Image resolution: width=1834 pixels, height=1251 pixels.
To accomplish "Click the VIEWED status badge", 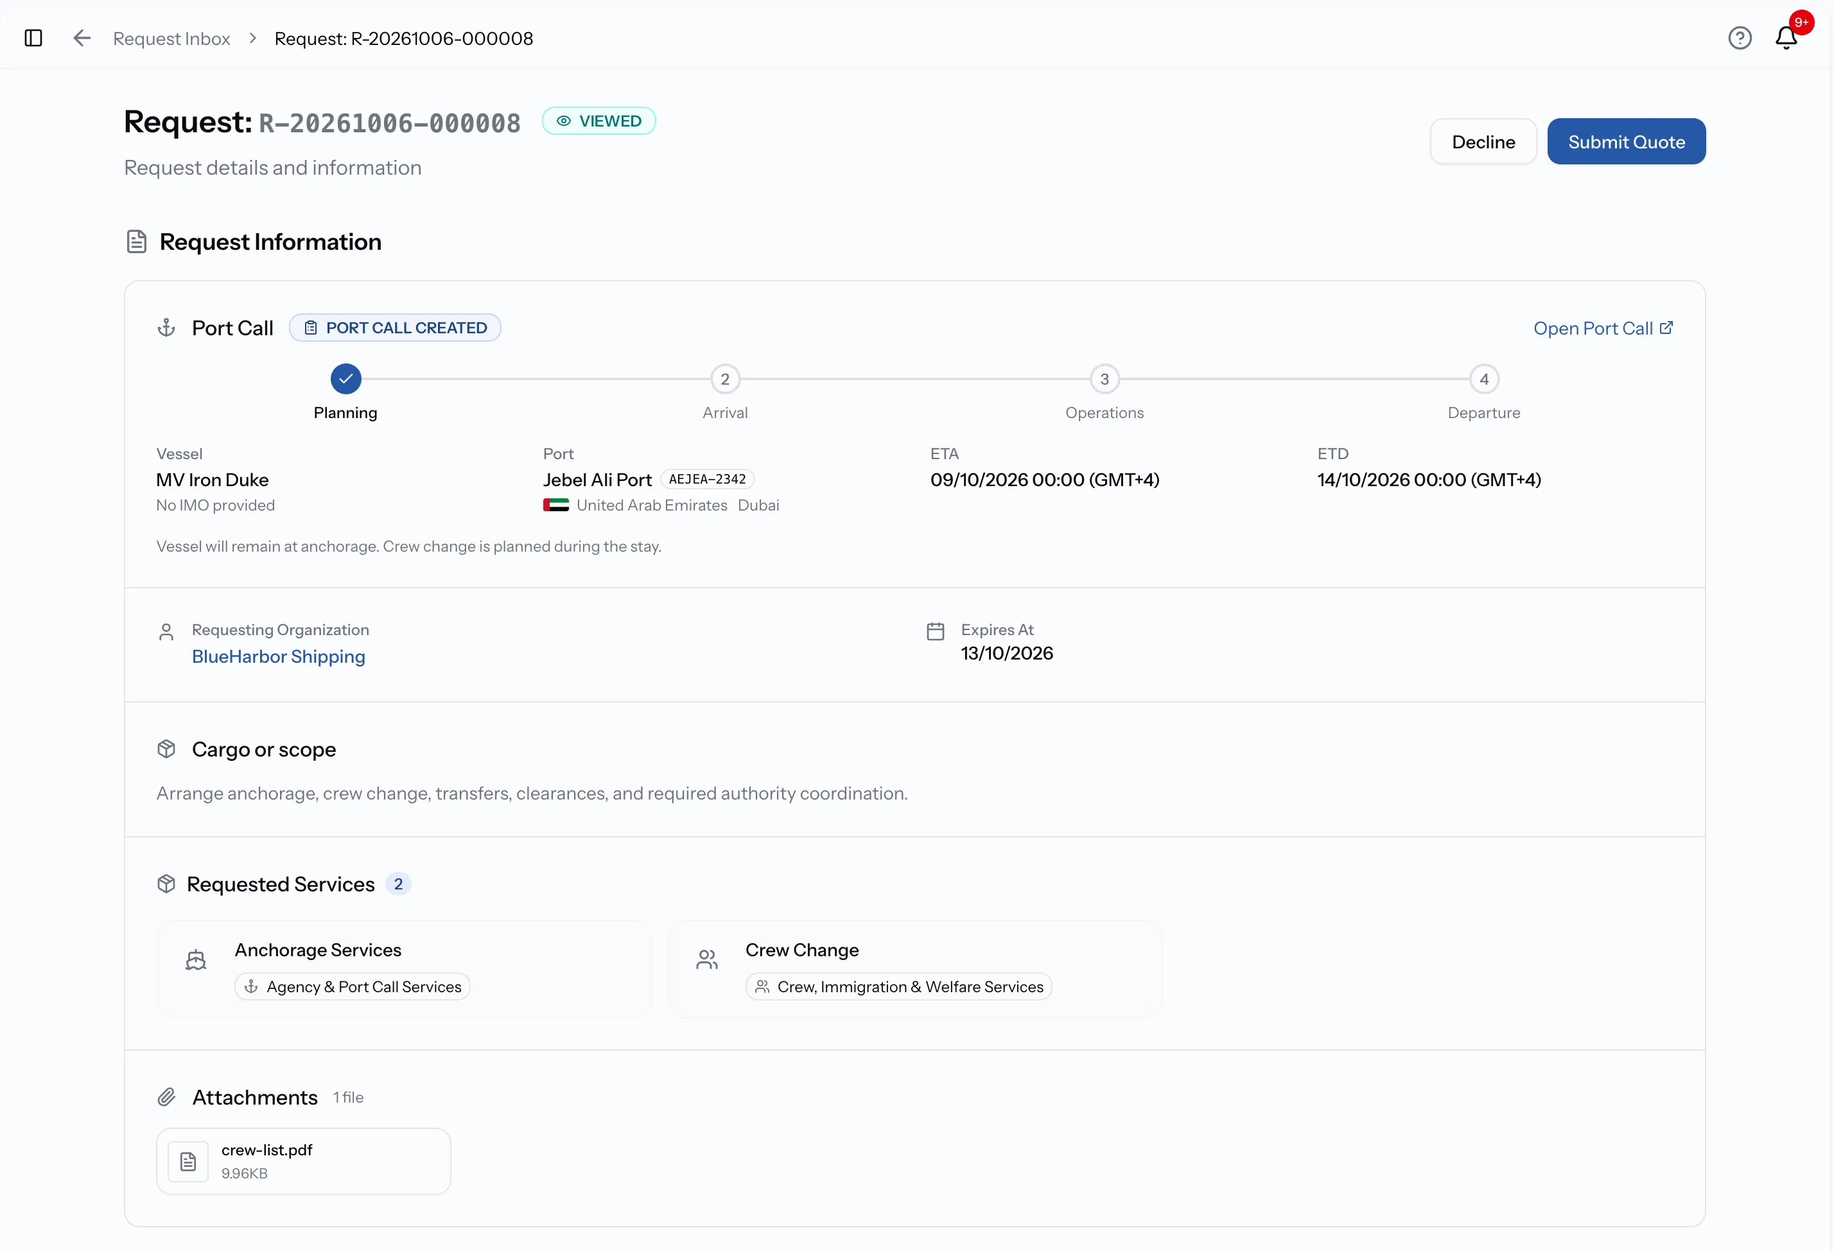I will coord(599,121).
